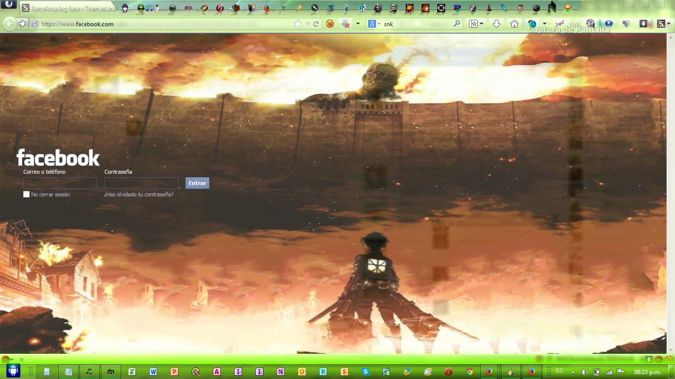Screen dimensions: 675x379
Task: Close the add-on bar with X
Action: pyautogui.click(x=21, y=359)
